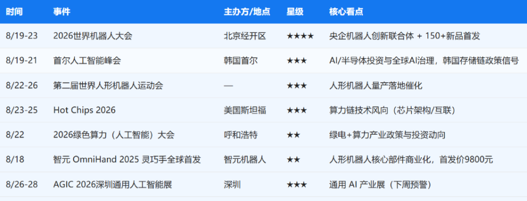
Task: Click the 深圳 location cell
Action: point(232,185)
